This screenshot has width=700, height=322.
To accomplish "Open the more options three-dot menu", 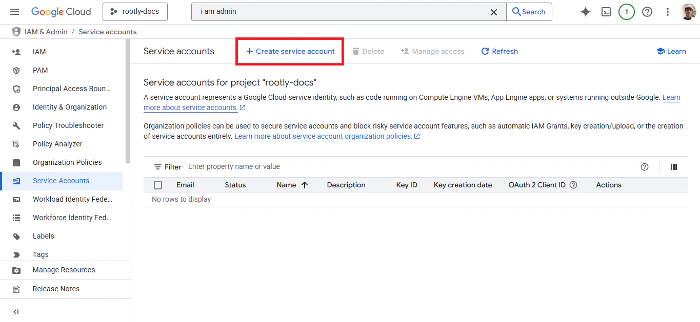I will tap(667, 11).
